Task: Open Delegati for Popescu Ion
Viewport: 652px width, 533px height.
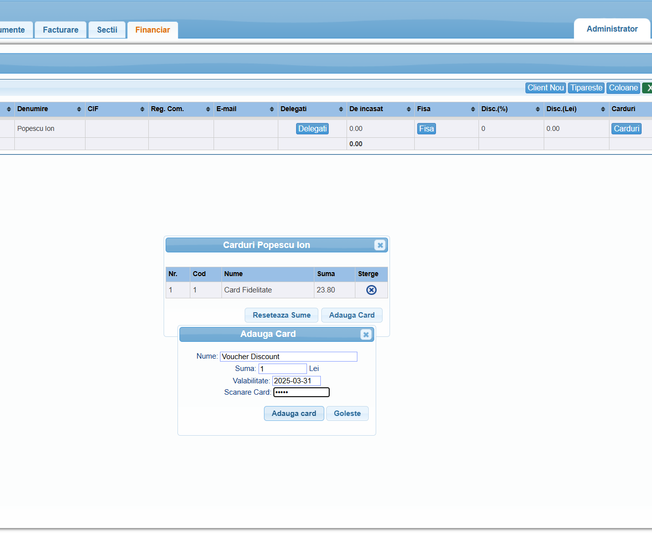Action: coord(312,129)
